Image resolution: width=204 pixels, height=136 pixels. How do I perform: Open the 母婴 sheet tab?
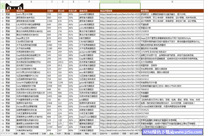click(x=124, y=134)
